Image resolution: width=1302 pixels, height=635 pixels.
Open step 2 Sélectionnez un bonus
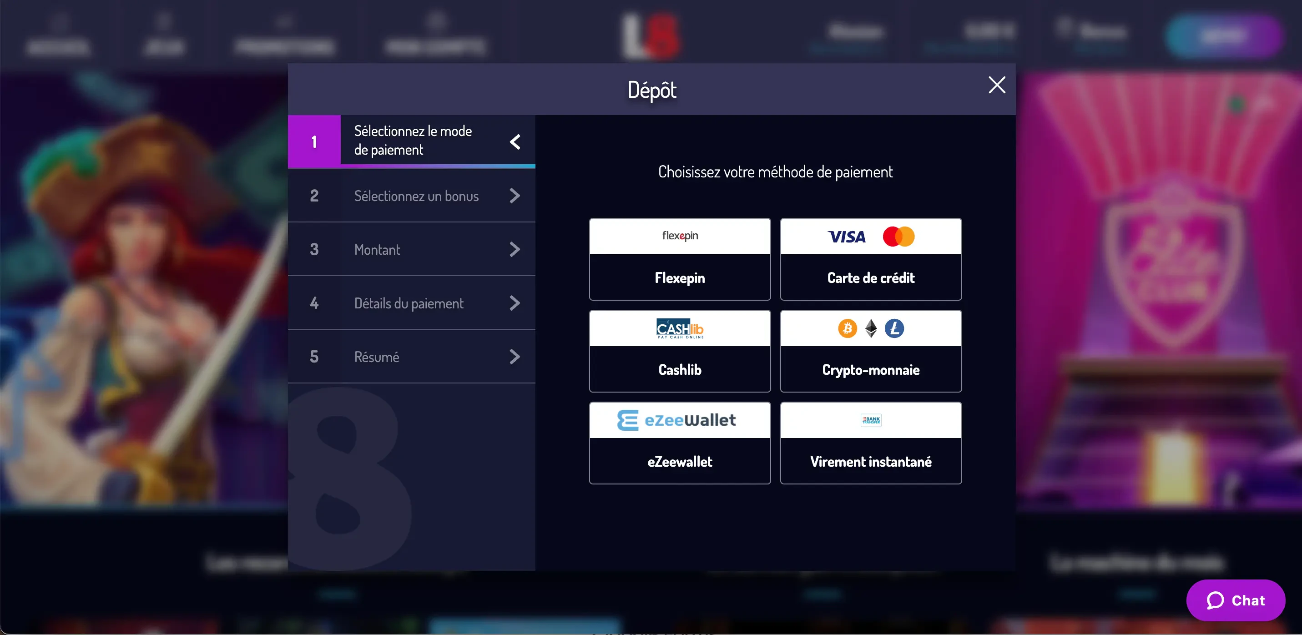point(411,196)
